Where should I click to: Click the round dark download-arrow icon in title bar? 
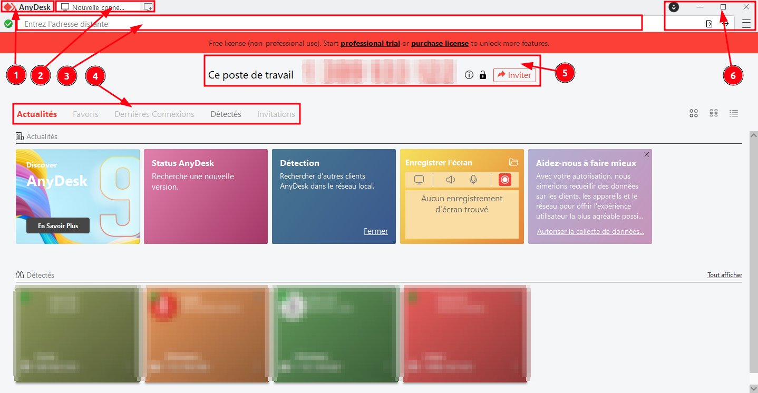(674, 7)
